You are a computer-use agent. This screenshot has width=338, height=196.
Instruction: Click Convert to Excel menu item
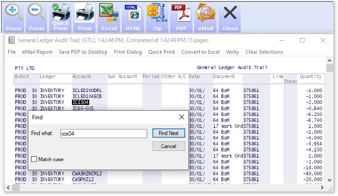[x=200, y=52]
